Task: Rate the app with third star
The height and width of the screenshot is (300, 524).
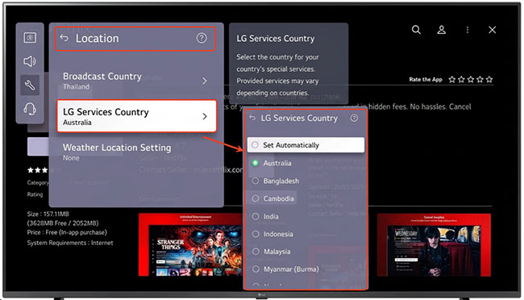Action: click(x=471, y=80)
